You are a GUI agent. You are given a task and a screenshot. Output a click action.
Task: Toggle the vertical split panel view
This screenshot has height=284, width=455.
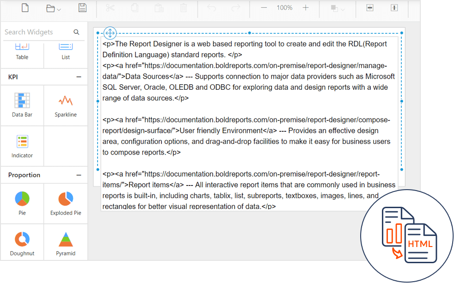tap(394, 7)
